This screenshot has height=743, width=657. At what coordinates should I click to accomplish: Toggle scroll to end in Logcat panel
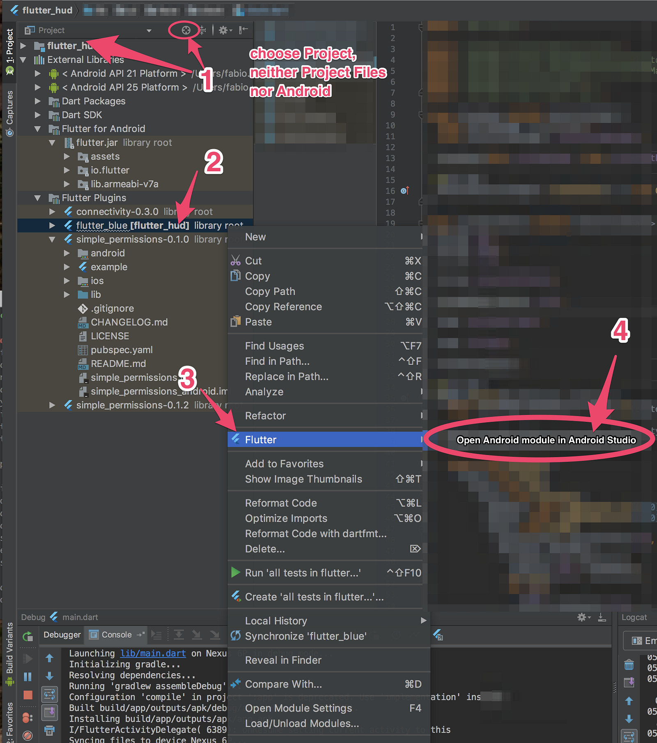point(629,682)
